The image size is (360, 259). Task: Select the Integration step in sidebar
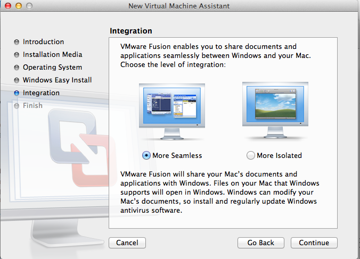pyautogui.click(x=41, y=93)
